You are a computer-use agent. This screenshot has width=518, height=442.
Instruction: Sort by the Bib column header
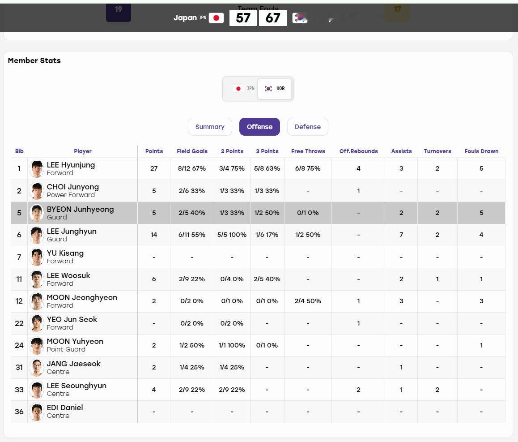pos(19,151)
